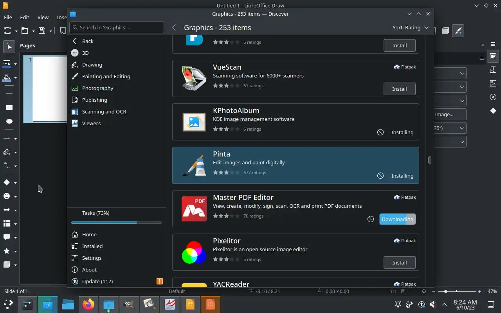Choose the Insert Line tool in Draw
Screen dimensions: 501x313
point(9,94)
